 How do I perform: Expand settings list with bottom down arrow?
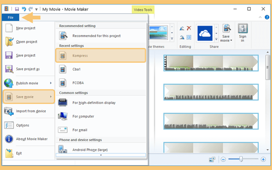[101, 155]
